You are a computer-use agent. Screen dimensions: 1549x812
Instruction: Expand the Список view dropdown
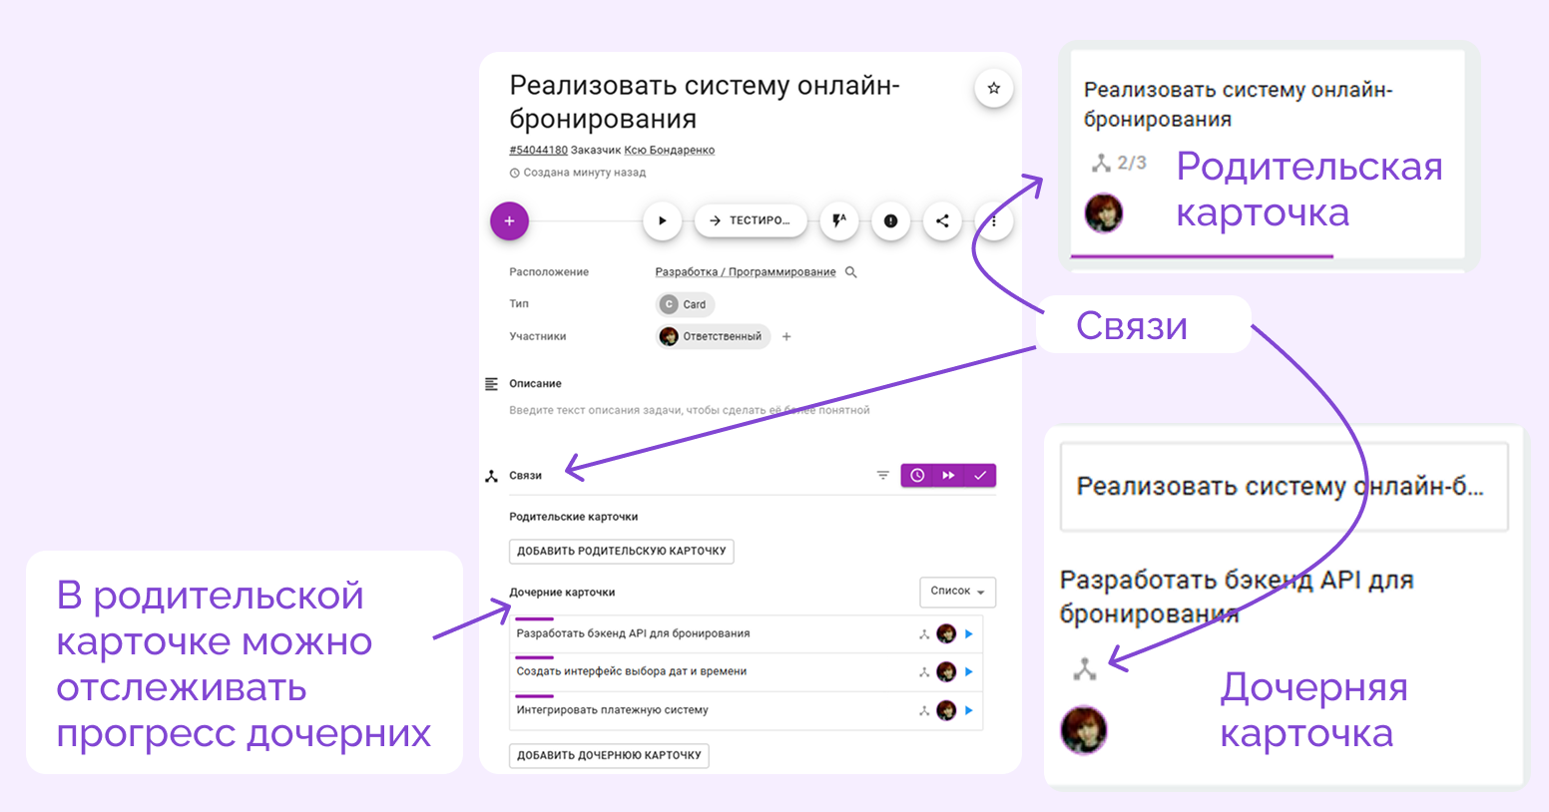957,592
